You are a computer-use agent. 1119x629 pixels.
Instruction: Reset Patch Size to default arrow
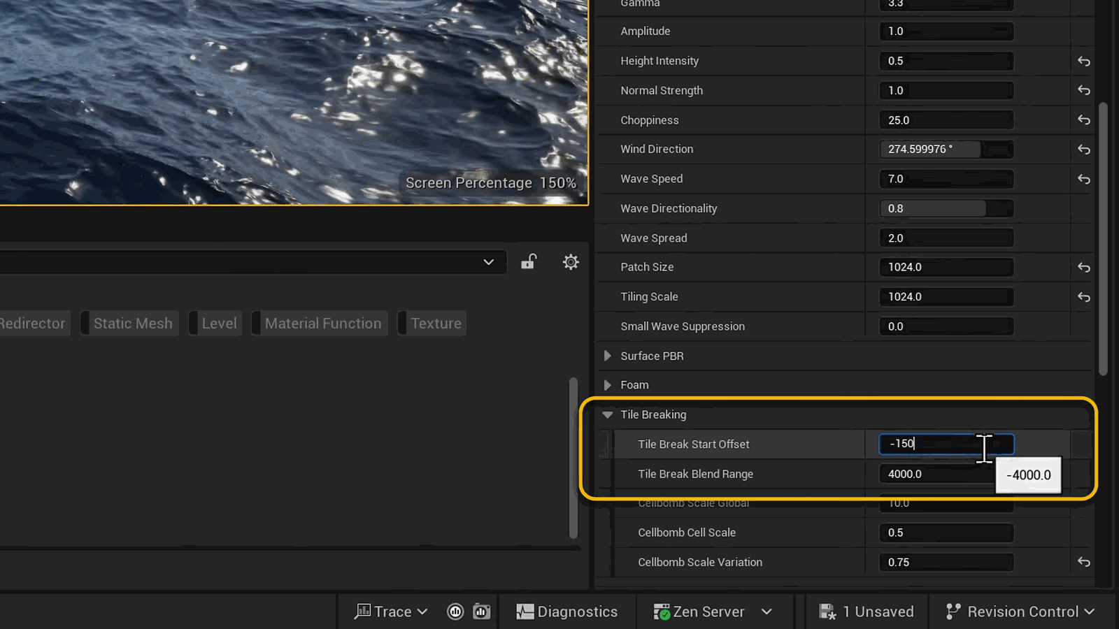click(x=1083, y=268)
